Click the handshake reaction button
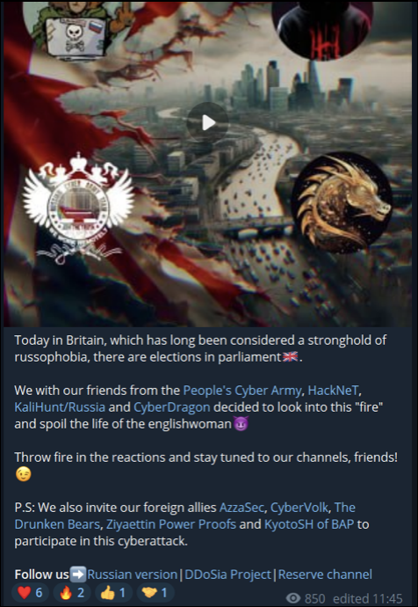This screenshot has height=607, width=418. point(155,592)
